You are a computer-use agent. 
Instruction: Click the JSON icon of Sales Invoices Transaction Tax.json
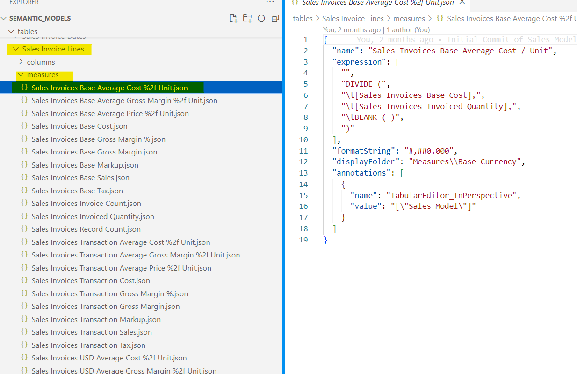(x=24, y=345)
